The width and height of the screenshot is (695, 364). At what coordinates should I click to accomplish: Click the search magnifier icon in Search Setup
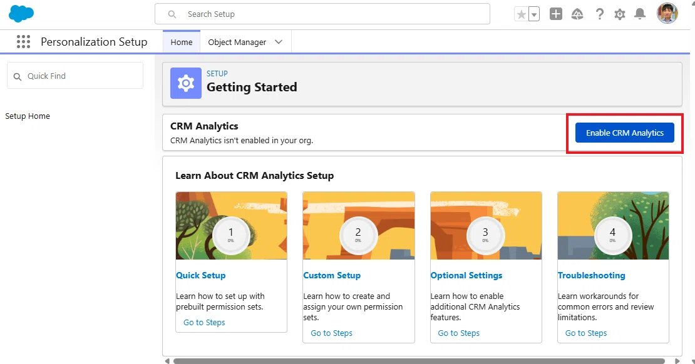pos(172,14)
